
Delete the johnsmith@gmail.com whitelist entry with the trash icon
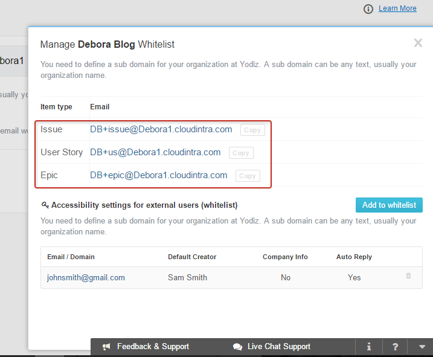tap(408, 275)
